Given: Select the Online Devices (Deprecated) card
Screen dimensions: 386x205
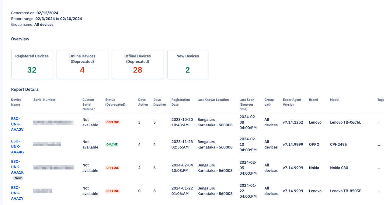Looking at the screenshot, I should click(x=82, y=64).
